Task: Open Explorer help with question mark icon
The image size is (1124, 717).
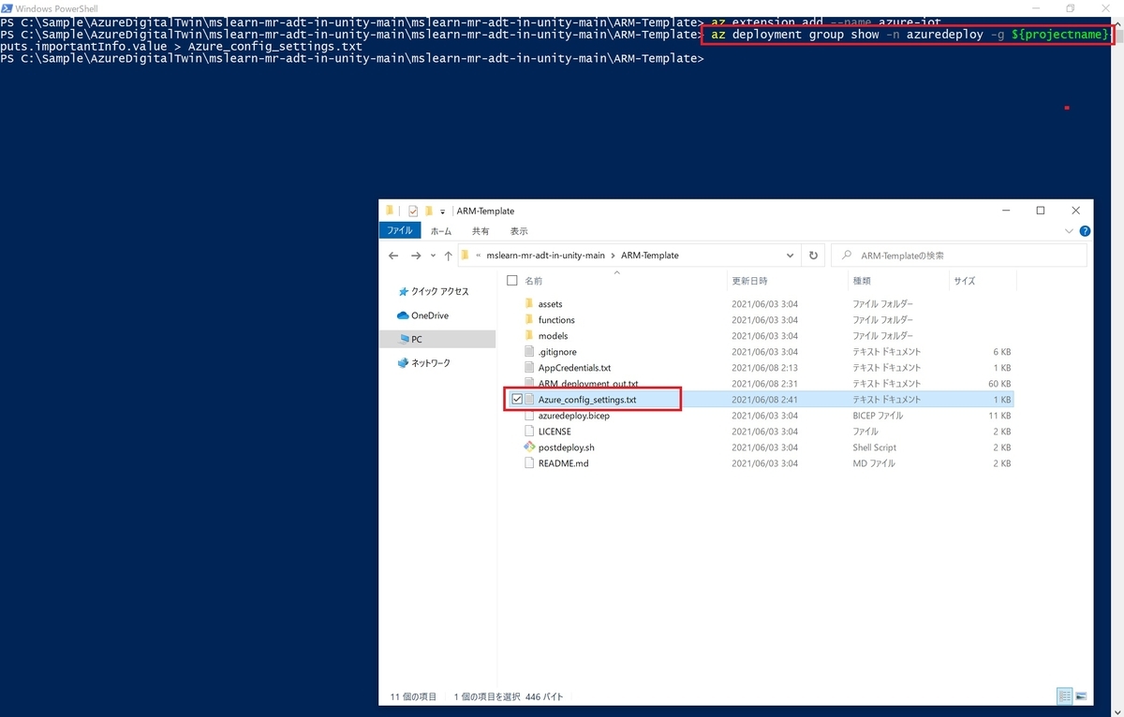Action: tap(1085, 231)
